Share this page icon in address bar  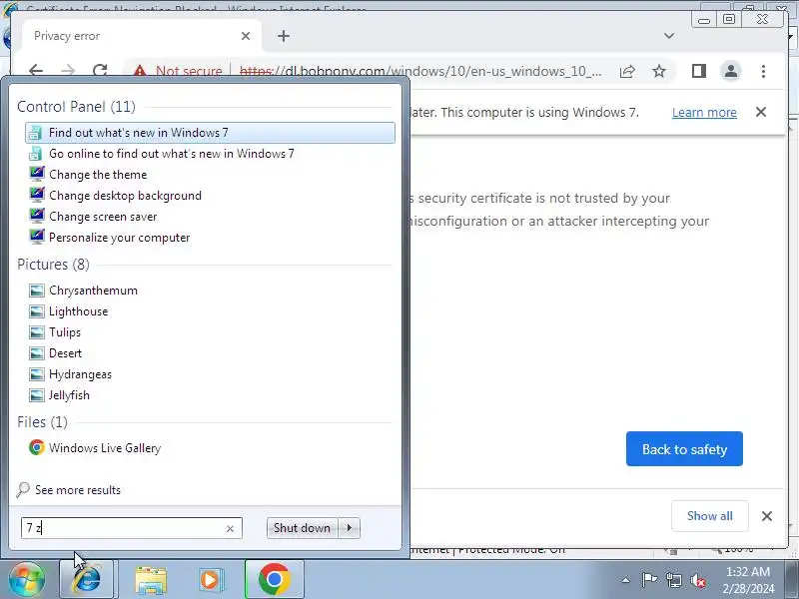point(627,71)
